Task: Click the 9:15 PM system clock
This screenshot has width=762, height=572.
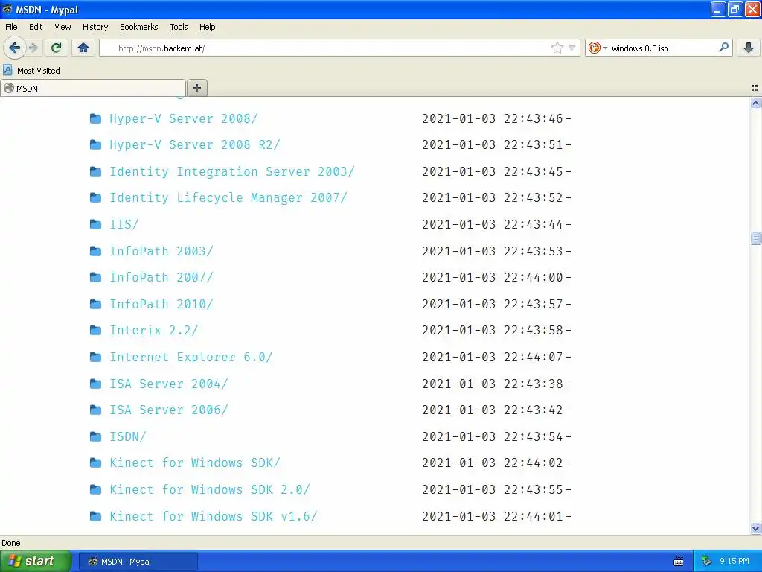Action: pyautogui.click(x=734, y=562)
